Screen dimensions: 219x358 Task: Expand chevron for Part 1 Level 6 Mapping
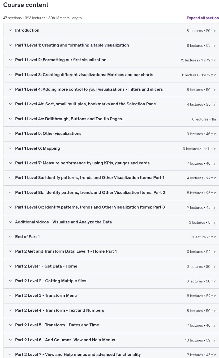pyautogui.click(x=10, y=148)
